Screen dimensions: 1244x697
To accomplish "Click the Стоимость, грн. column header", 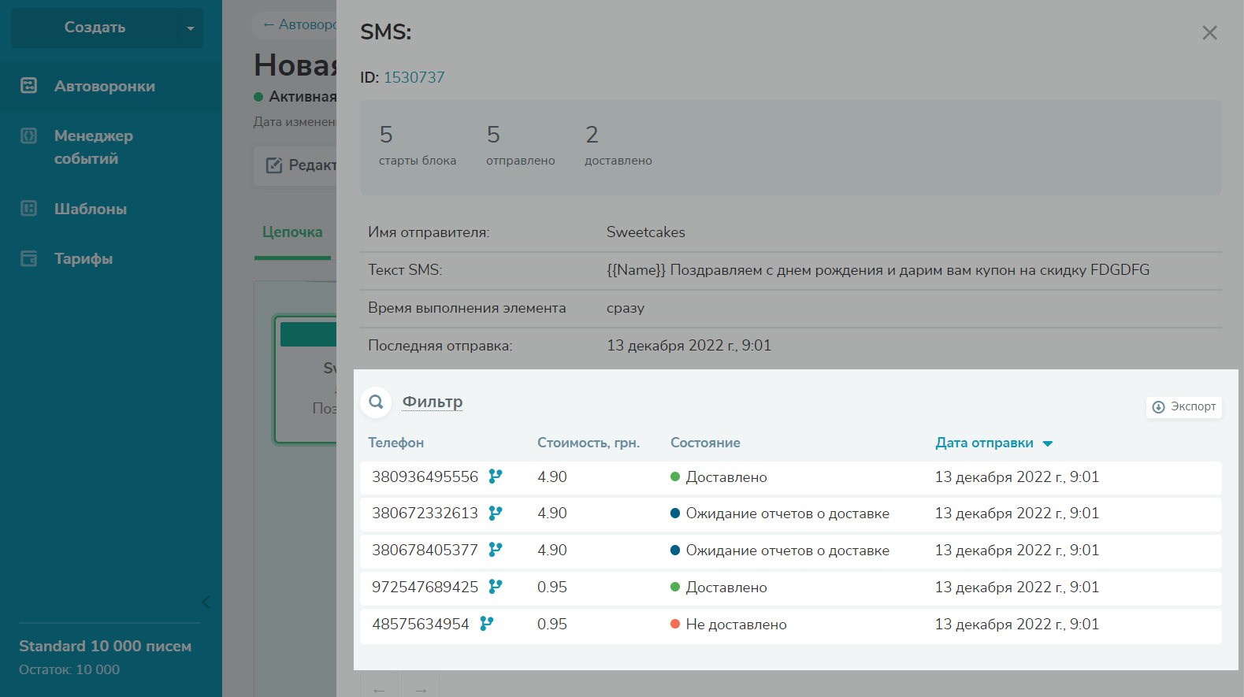I will pos(589,443).
